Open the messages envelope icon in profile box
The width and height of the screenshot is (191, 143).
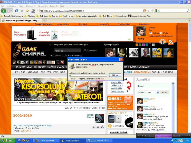(x=151, y=33)
